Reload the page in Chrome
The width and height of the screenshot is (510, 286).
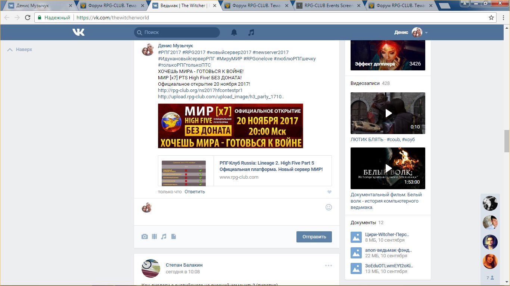point(27,18)
